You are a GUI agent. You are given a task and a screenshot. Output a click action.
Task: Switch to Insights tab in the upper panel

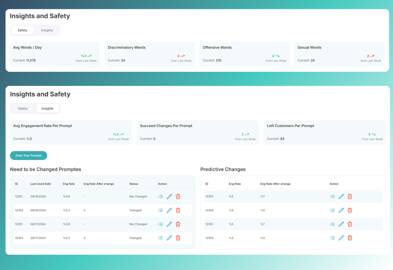(x=47, y=30)
